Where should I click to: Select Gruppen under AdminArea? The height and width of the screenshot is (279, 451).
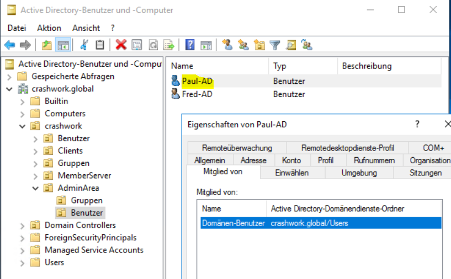87,200
